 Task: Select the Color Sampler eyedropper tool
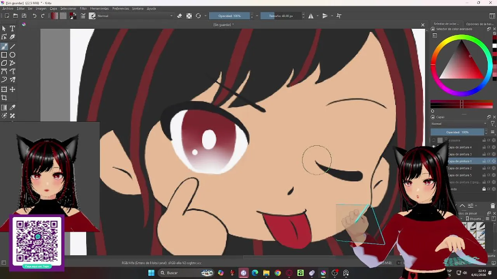tap(12, 107)
